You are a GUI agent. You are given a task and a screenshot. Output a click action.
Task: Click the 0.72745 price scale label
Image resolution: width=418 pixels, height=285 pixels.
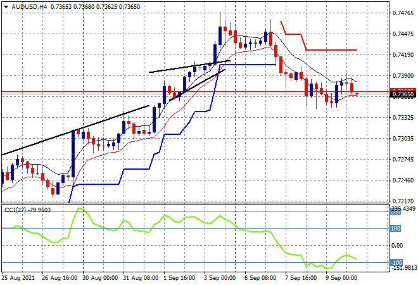[403, 160]
